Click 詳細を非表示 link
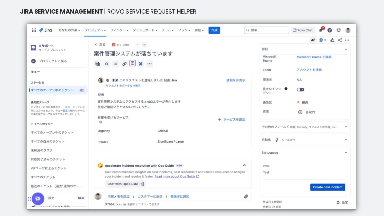 coord(236,80)
